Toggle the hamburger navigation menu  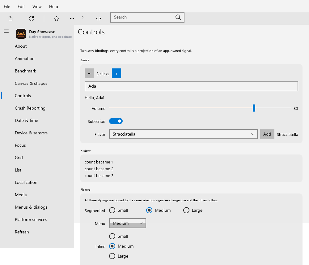pos(6,31)
